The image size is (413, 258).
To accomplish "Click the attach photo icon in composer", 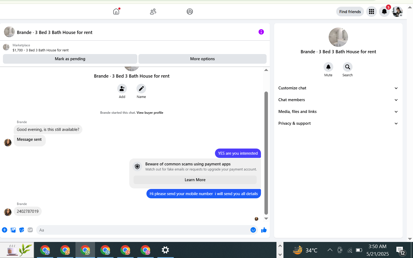I will point(13,230).
